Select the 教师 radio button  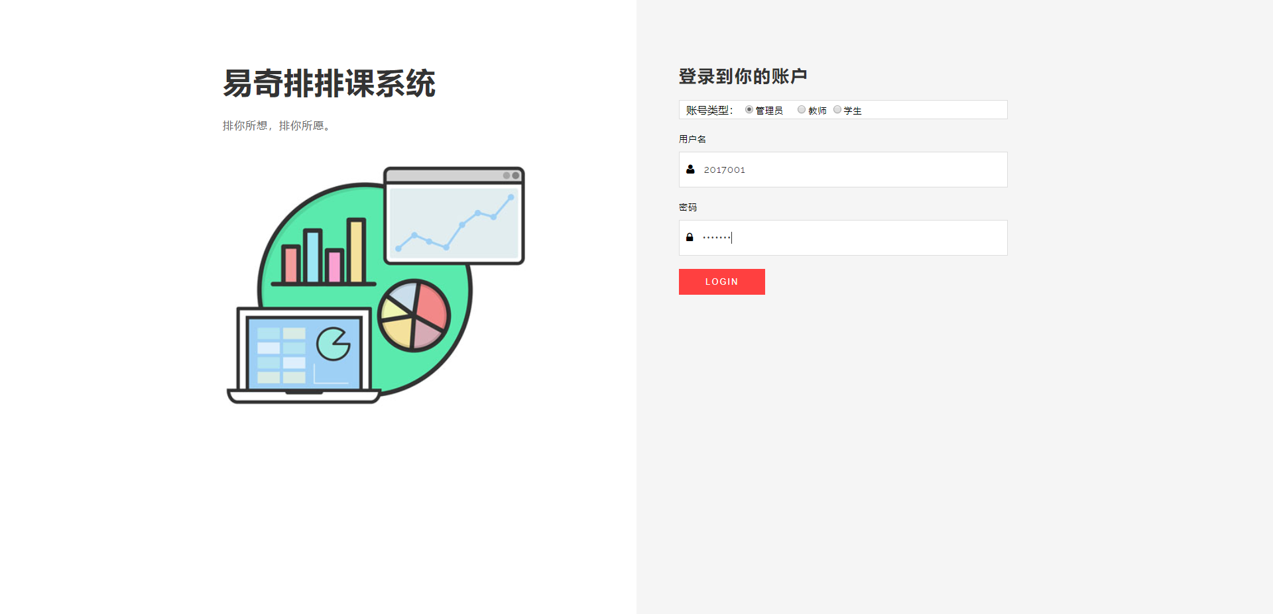pyautogui.click(x=802, y=110)
